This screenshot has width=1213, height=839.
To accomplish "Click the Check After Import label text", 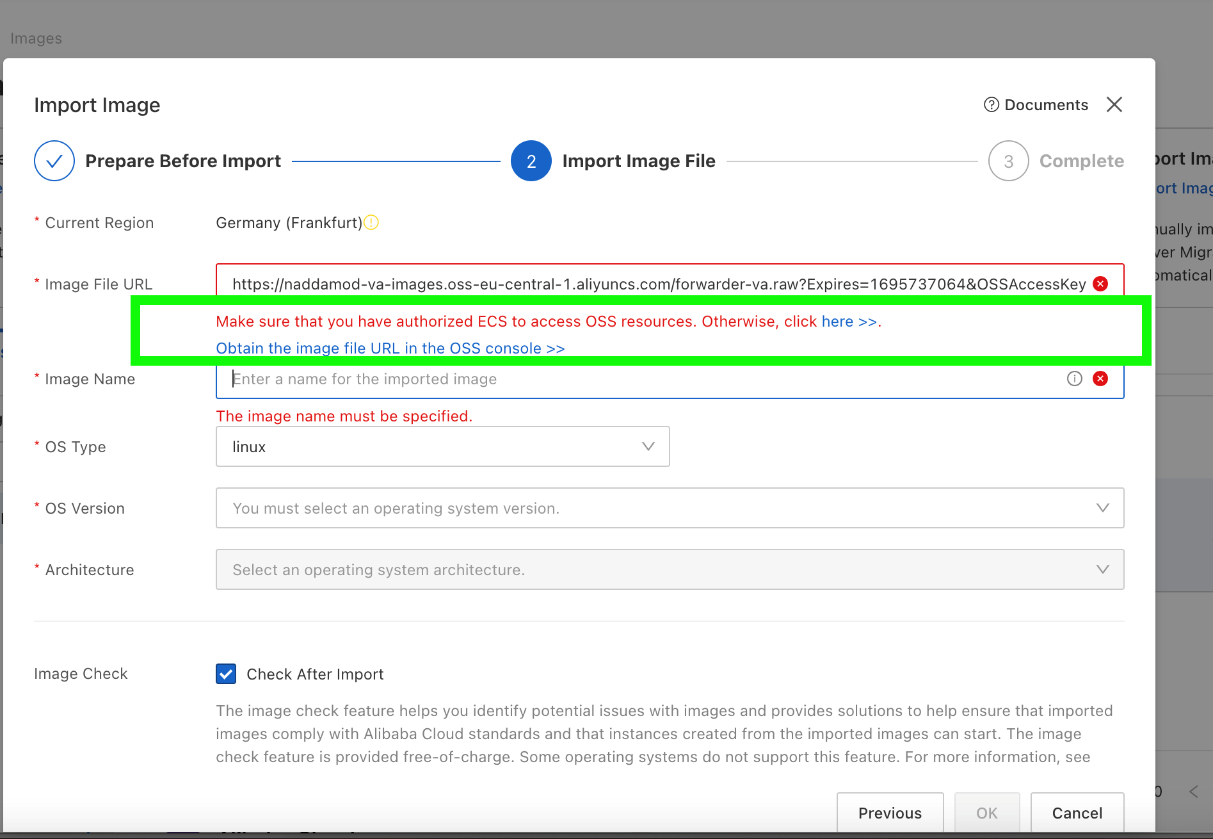I will (x=315, y=674).
